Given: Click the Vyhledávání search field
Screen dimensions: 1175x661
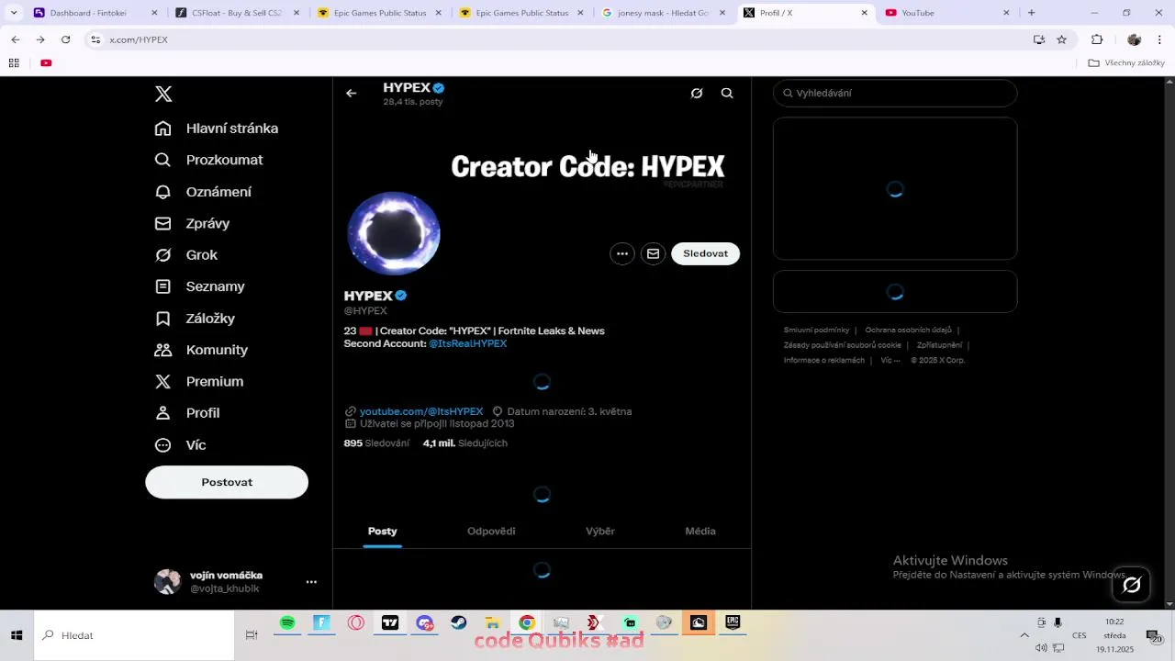Looking at the screenshot, I should 895,93.
